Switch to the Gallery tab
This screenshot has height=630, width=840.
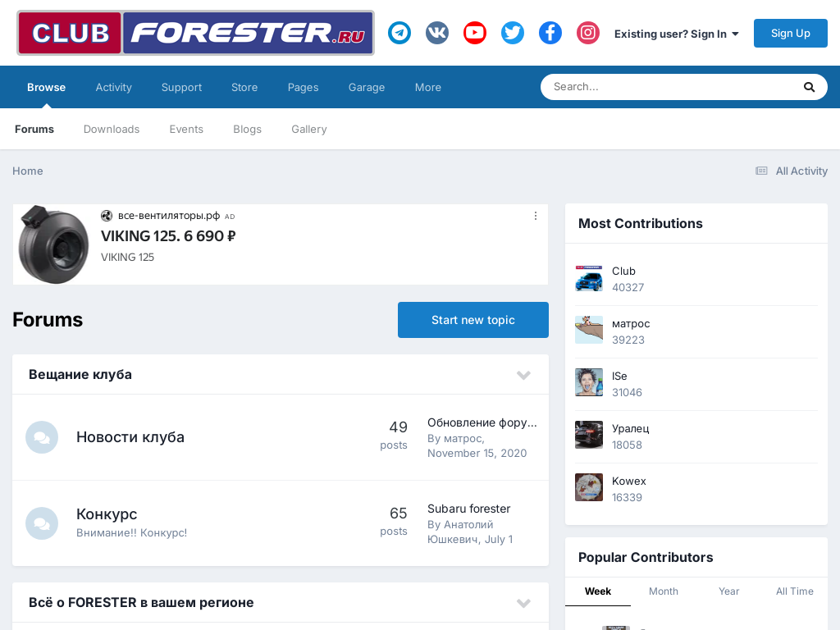(x=308, y=129)
